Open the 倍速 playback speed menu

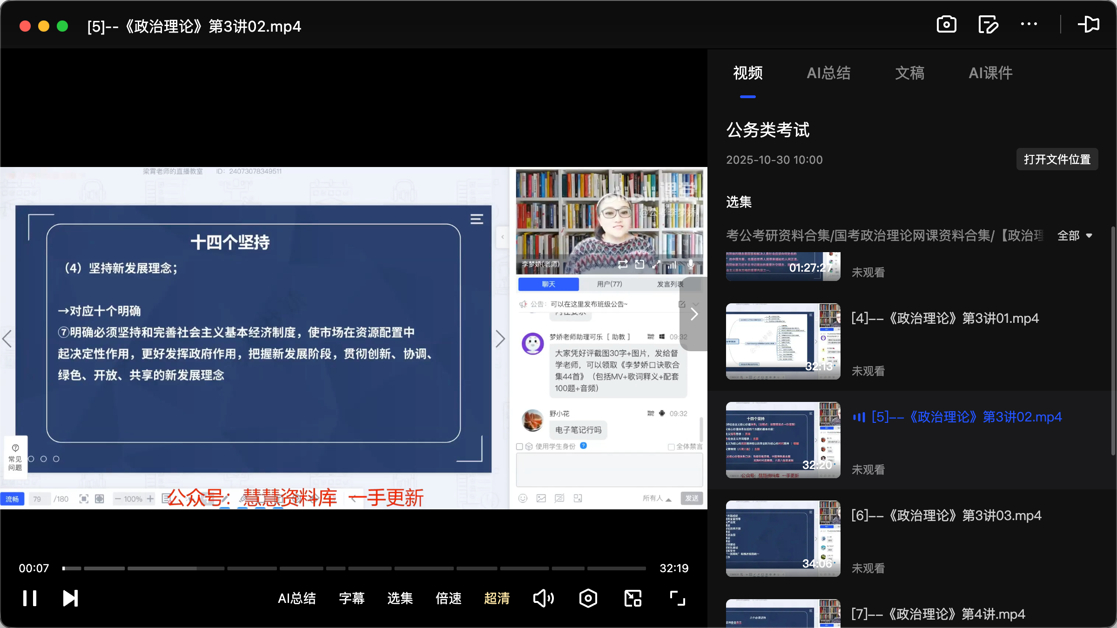coord(448,598)
